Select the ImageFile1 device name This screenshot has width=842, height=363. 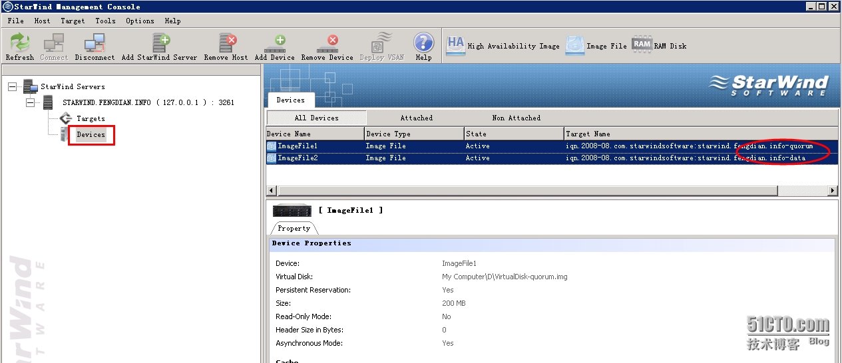point(298,146)
